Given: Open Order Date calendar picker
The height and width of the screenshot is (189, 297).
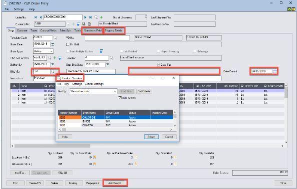Looking at the screenshot, I should tap(52, 44).
